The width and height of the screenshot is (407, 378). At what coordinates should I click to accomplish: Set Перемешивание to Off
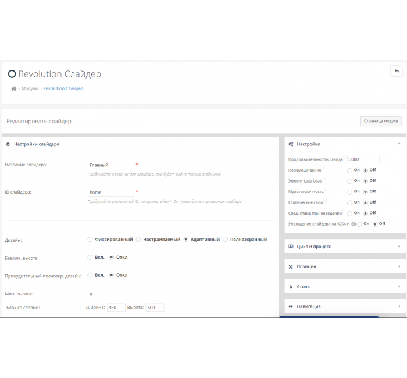tap(366, 170)
